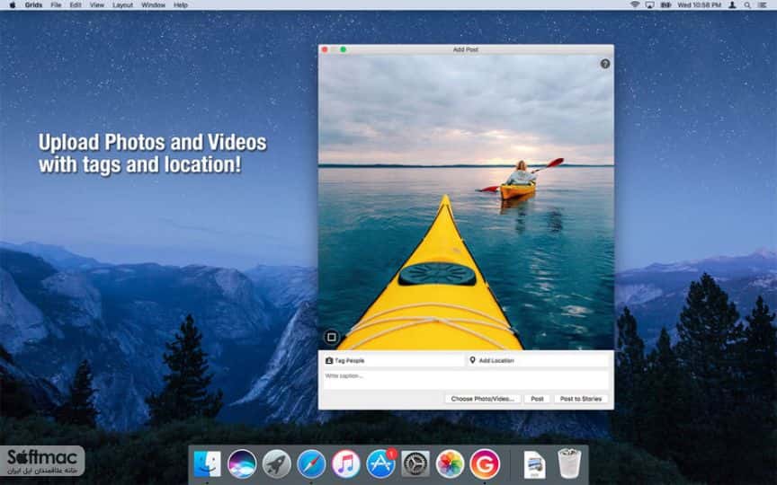Toggle the square crop aspect icon
Viewport: 777px width, 485px height.
(x=332, y=338)
